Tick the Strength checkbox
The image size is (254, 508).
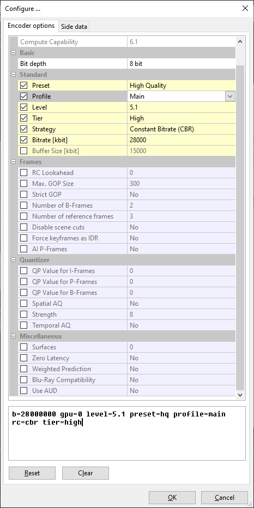pyautogui.click(x=23, y=315)
